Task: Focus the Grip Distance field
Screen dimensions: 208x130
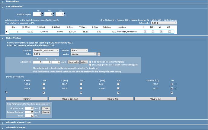Action: [x=29, y=108]
